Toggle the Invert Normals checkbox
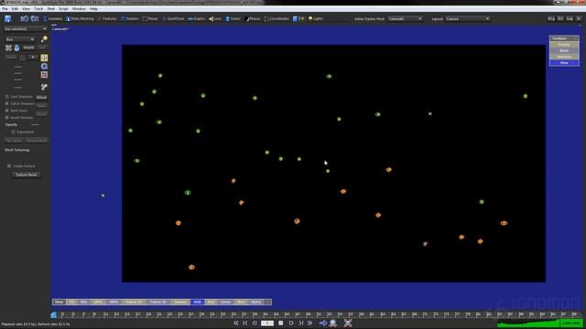Screen dimensions: 586x329 pyautogui.click(x=6, y=118)
